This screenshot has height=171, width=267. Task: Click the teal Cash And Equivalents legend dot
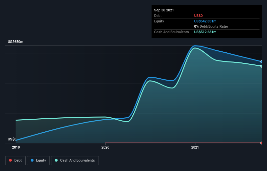pos(56,160)
